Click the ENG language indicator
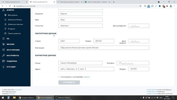The width and height of the screenshot is (177, 100). point(161,97)
